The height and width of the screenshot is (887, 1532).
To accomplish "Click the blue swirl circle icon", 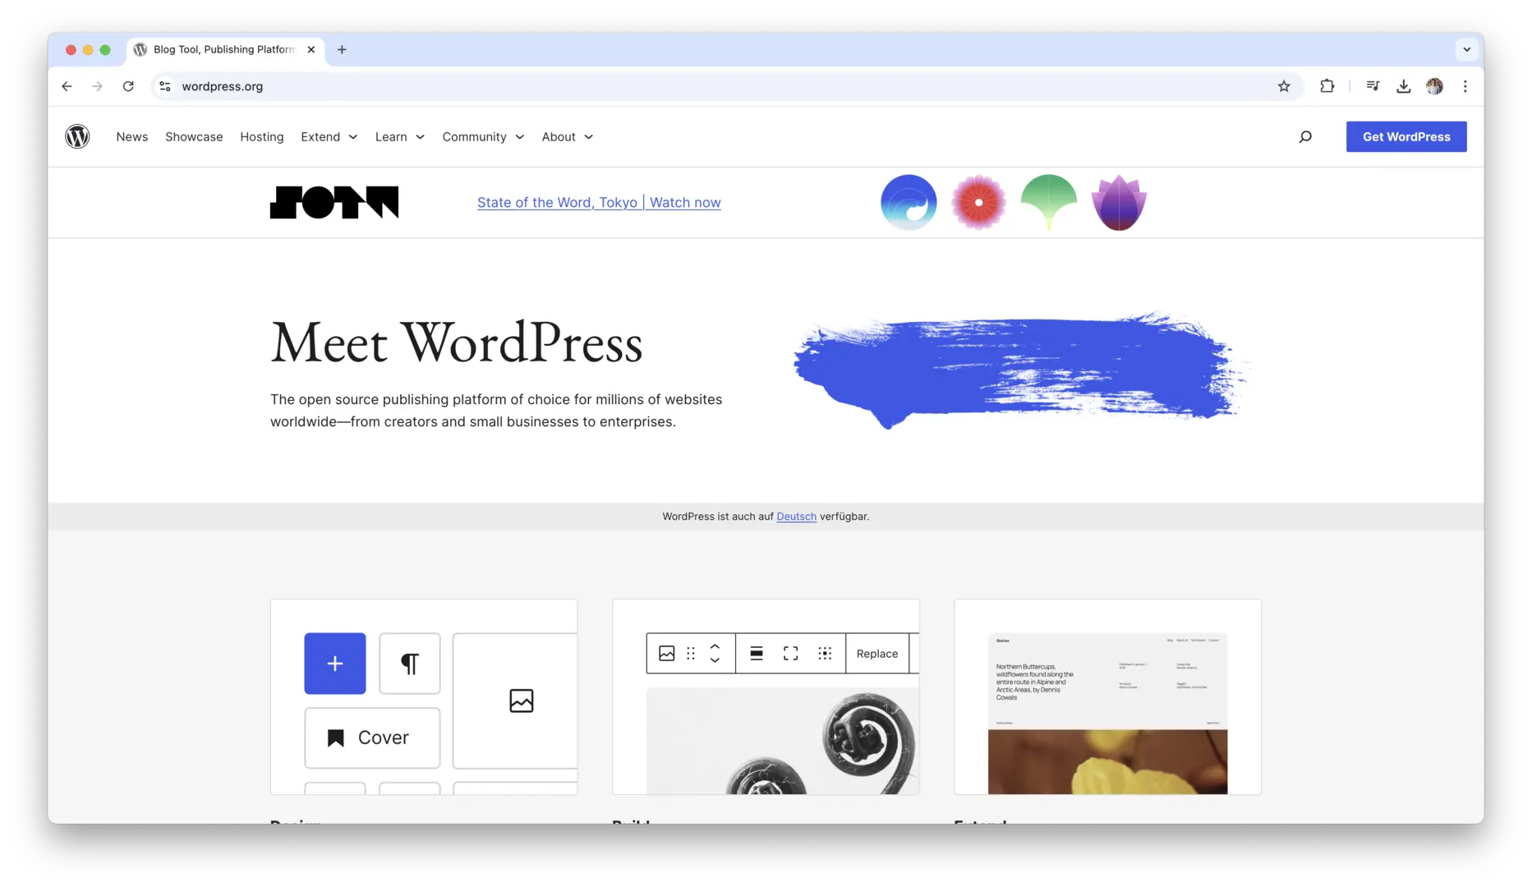I will pyautogui.click(x=909, y=202).
